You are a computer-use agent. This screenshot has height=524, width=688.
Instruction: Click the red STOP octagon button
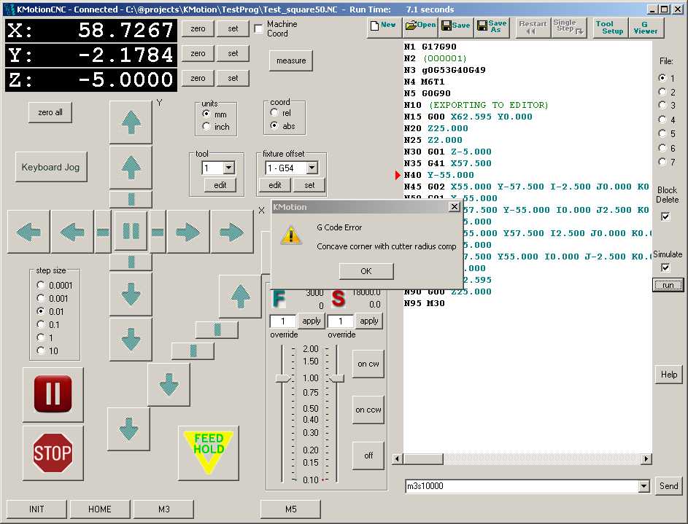[x=53, y=453]
